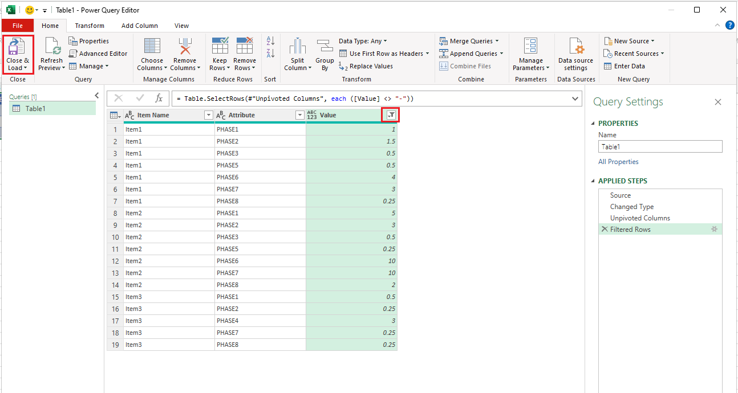Collapse the PROPERTIES section
This screenshot has width=738, height=393.
(x=593, y=123)
